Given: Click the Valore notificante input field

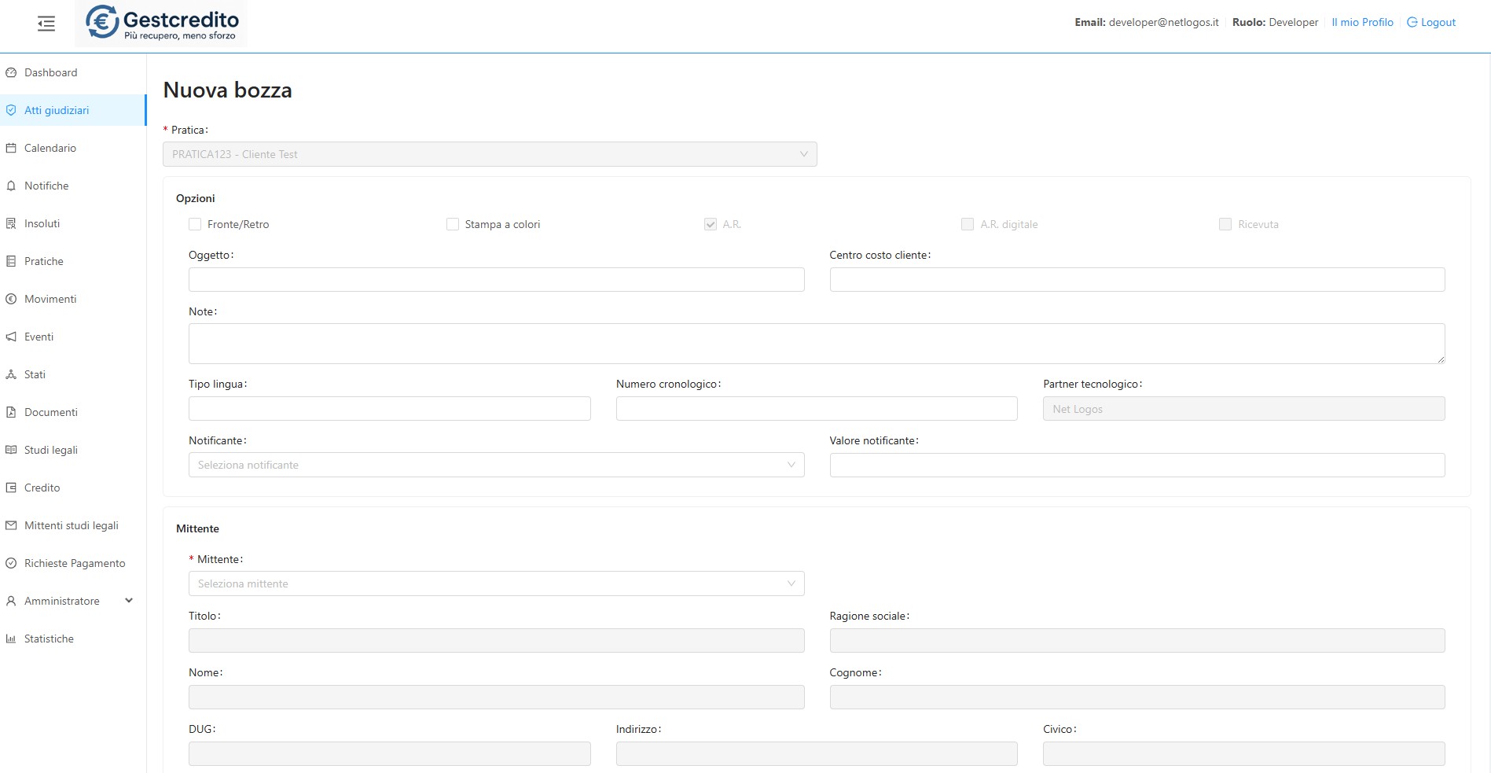Looking at the screenshot, I should pos(1137,465).
